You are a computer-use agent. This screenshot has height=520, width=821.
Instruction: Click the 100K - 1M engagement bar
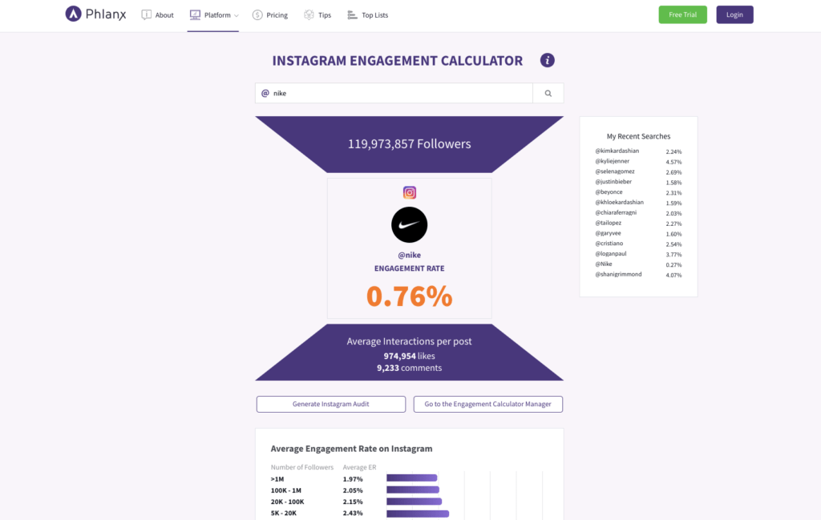tap(413, 490)
